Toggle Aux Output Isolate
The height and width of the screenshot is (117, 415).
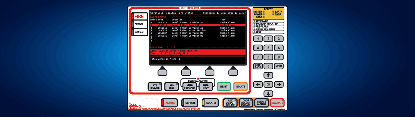click(230, 103)
